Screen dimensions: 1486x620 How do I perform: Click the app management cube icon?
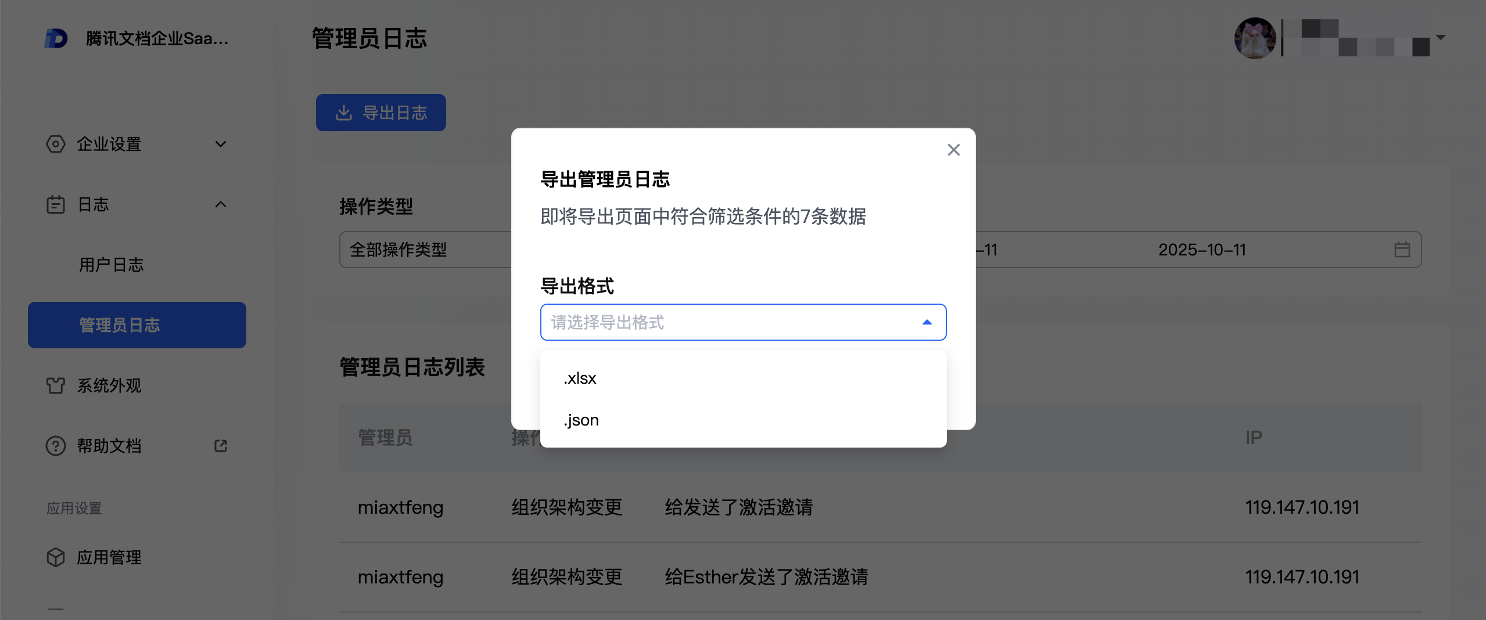pyautogui.click(x=56, y=557)
